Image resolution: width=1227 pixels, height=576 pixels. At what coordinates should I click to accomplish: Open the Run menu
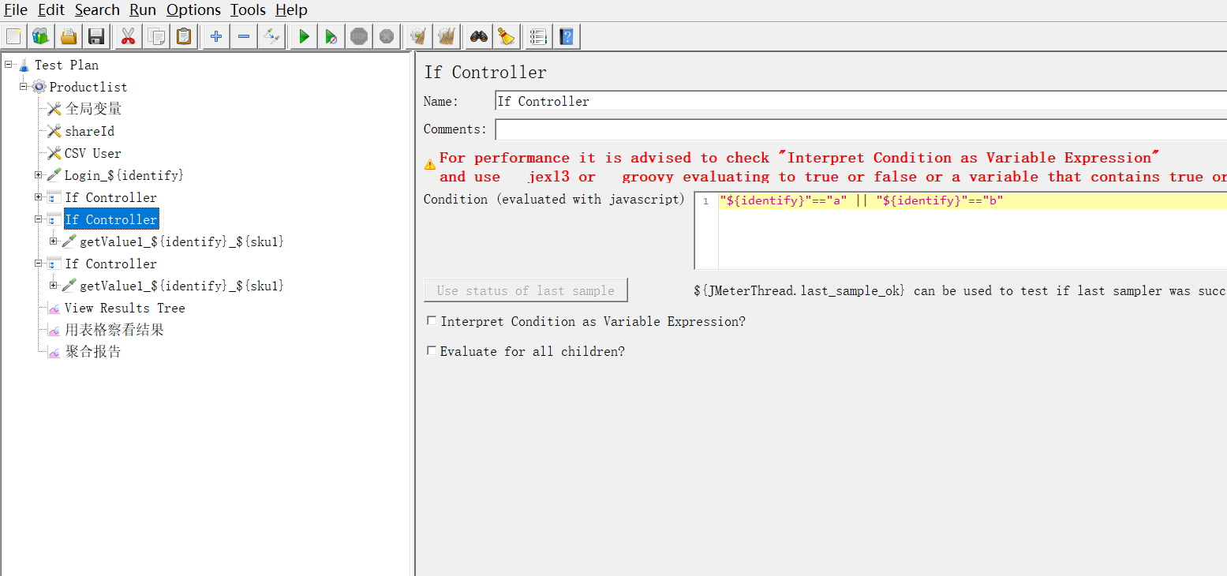point(143,10)
